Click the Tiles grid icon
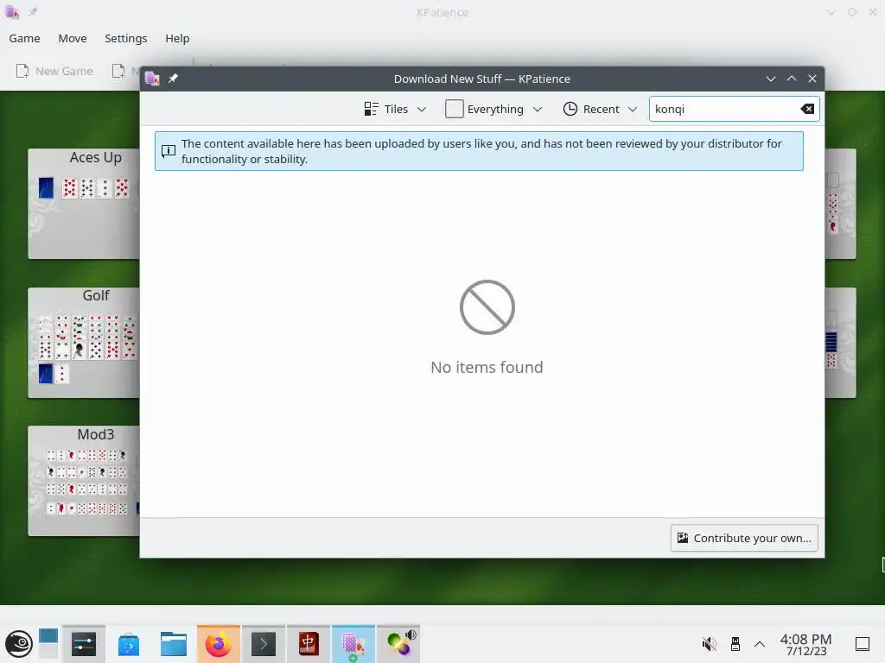Screen dimensions: 885x663 (x=371, y=109)
